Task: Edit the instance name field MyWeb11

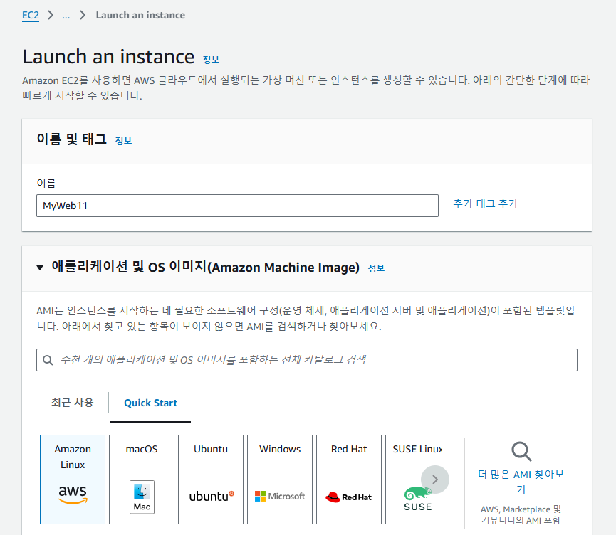Action: [237, 206]
